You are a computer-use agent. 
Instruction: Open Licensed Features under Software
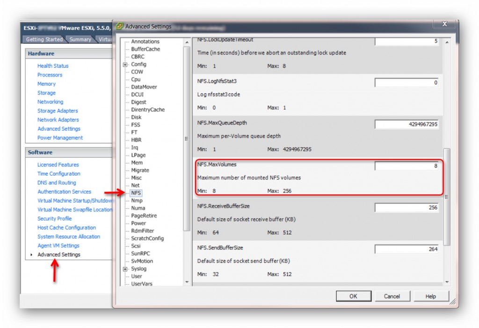[x=58, y=165]
